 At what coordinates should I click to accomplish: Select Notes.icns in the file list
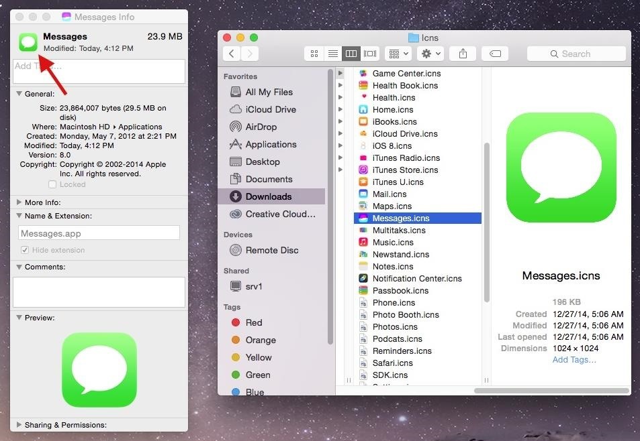[x=392, y=266]
